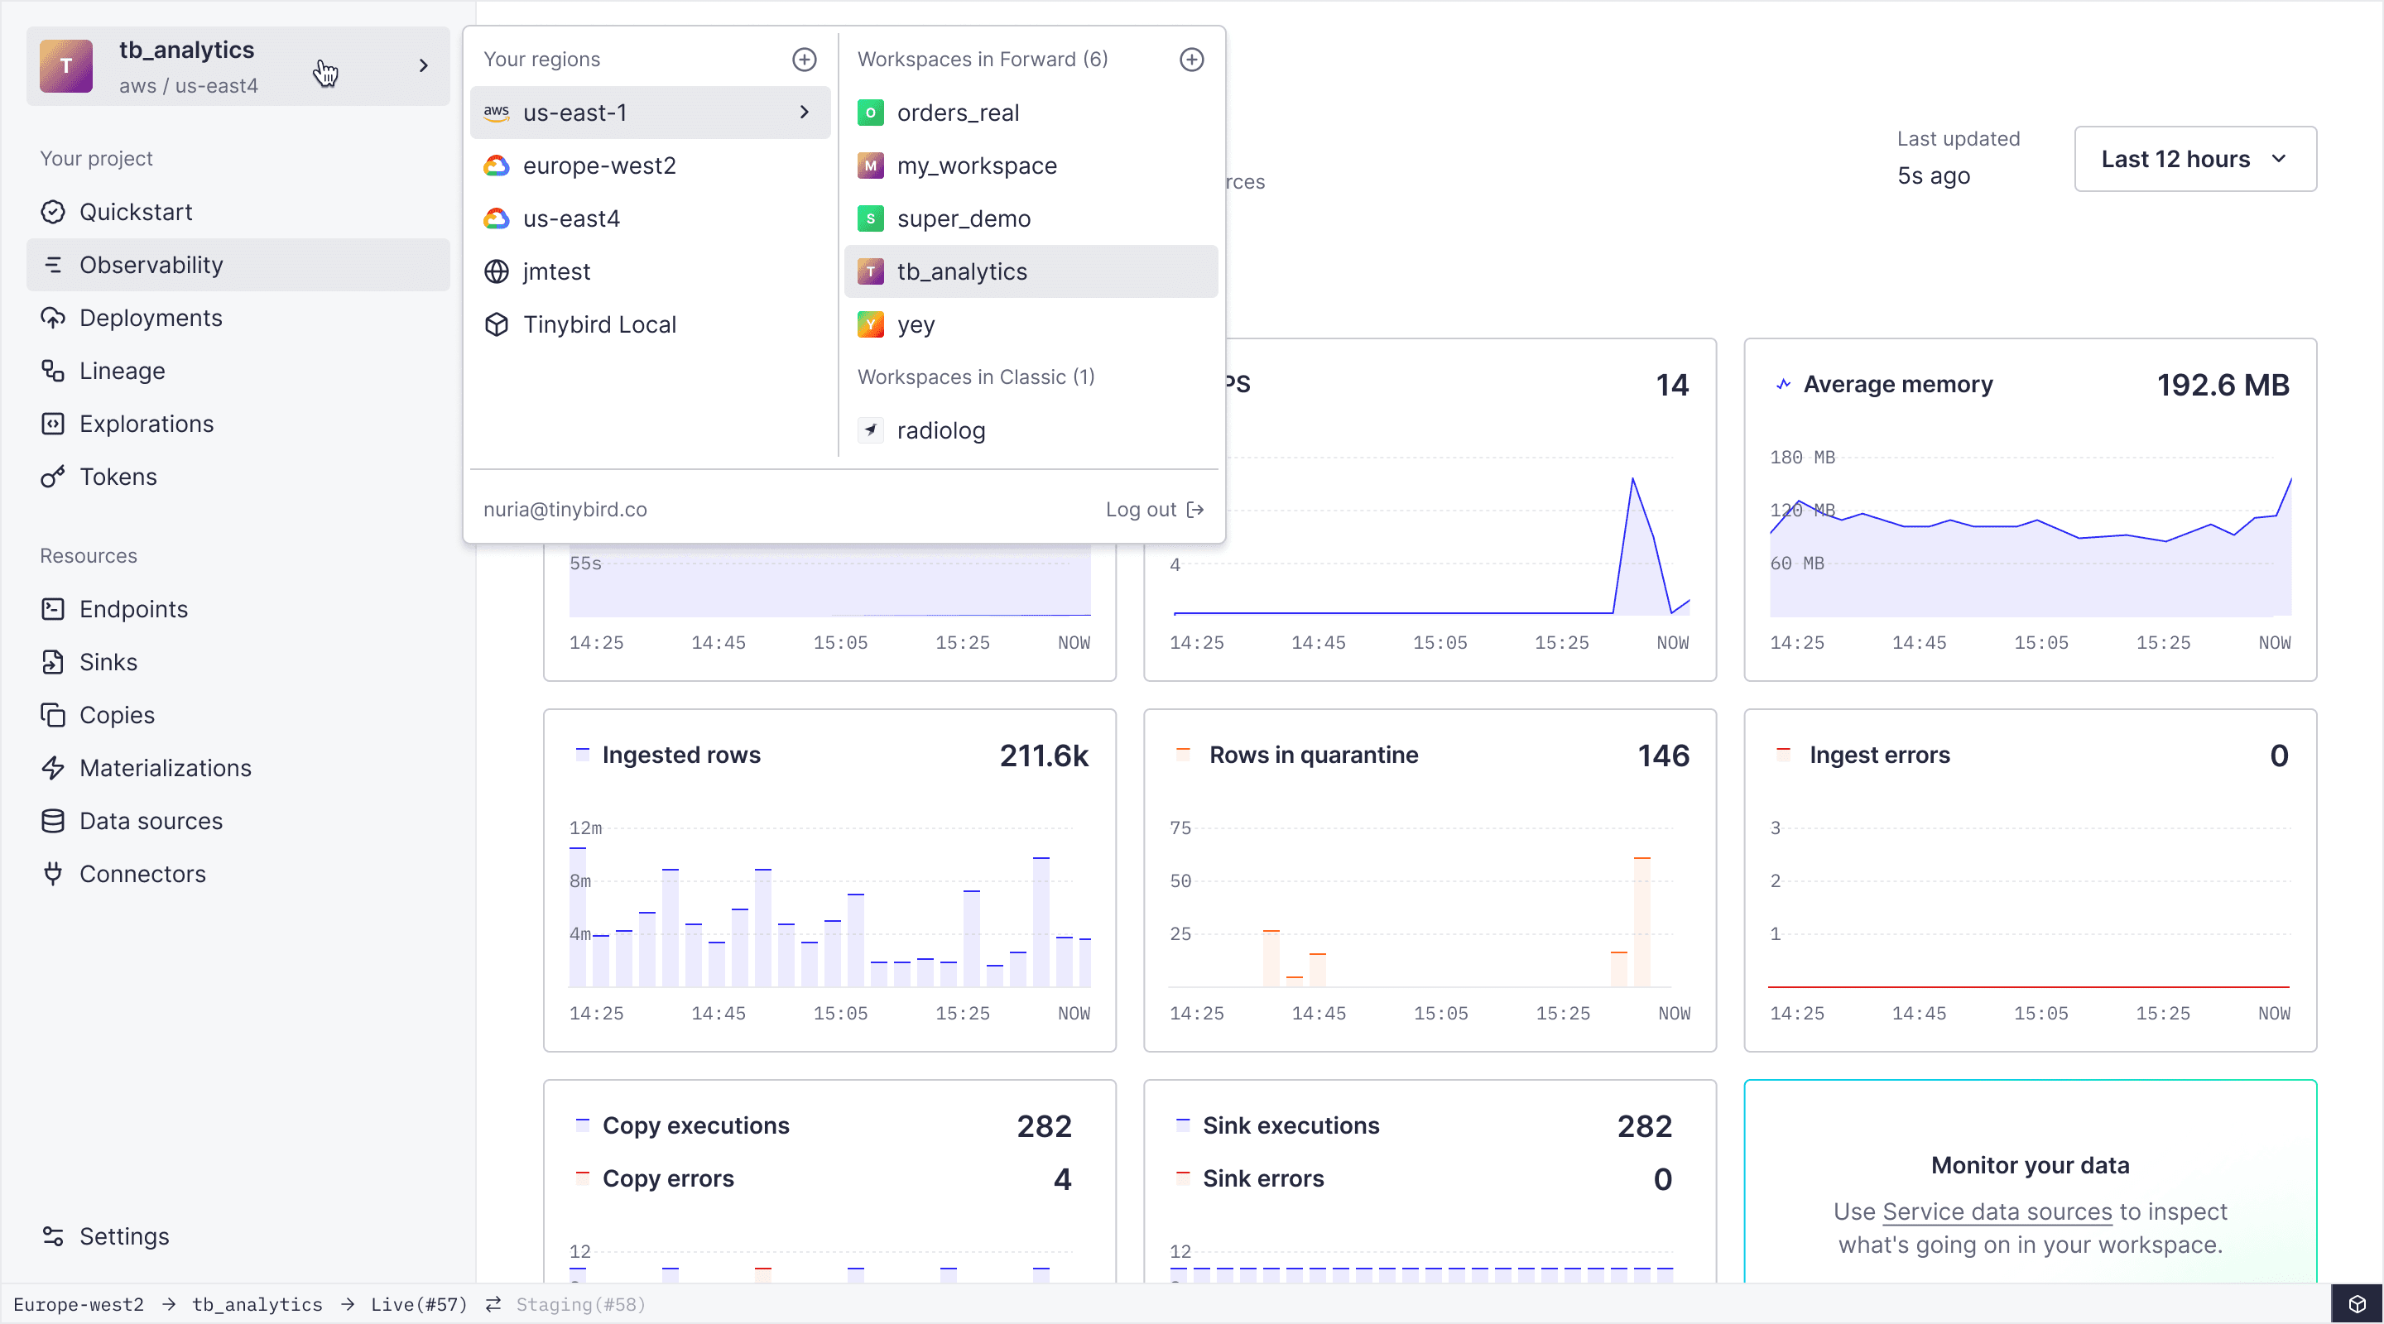2384x1324 pixels.
Task: Click the Ingested rows legend color swatch
Action: click(x=582, y=754)
